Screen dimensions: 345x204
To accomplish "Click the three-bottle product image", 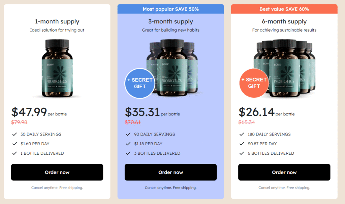I will [x=172, y=68].
